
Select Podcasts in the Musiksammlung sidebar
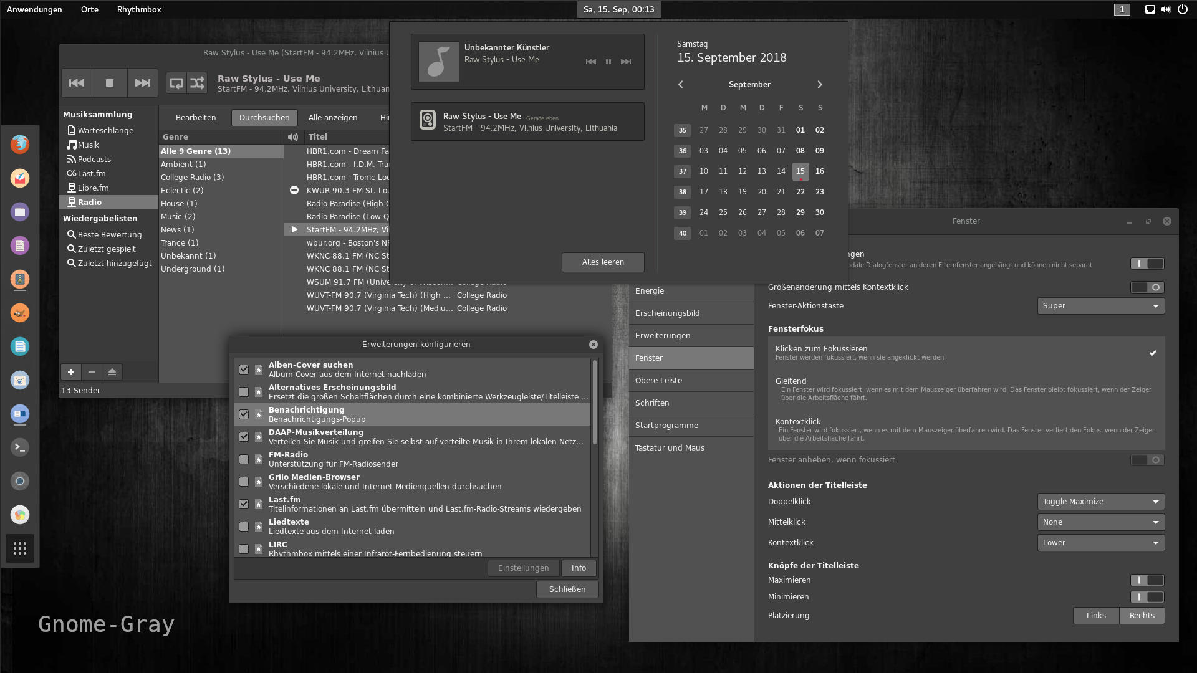[94, 160]
